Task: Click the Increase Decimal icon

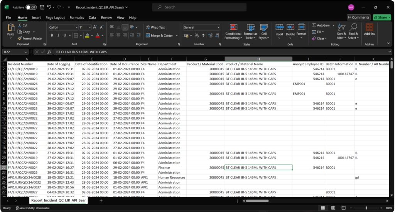Action: (x=210, y=35)
